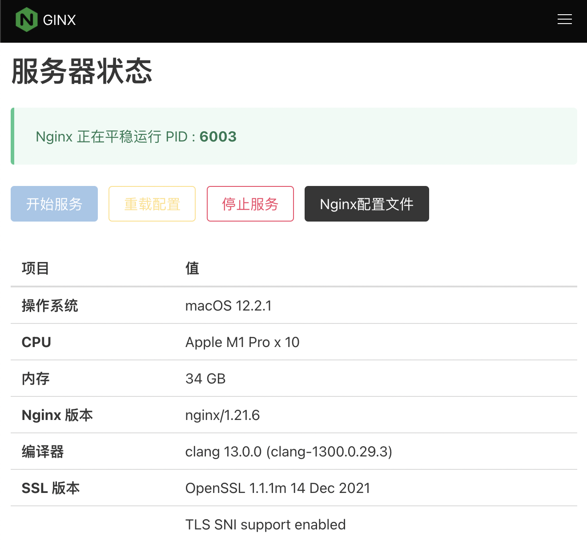Click the 重载配置 button
Image resolution: width=587 pixels, height=549 pixels.
(x=152, y=204)
